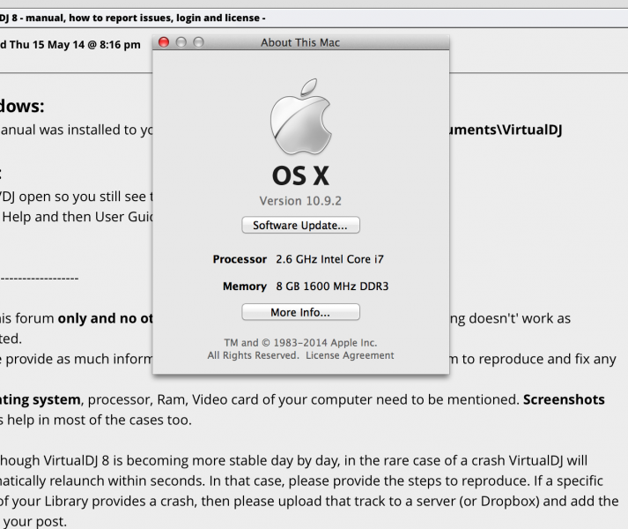This screenshot has height=529, width=628.
Task: Click the 'Thu 15 May 14 @ 8:16 pm' date
Action: coord(75,44)
